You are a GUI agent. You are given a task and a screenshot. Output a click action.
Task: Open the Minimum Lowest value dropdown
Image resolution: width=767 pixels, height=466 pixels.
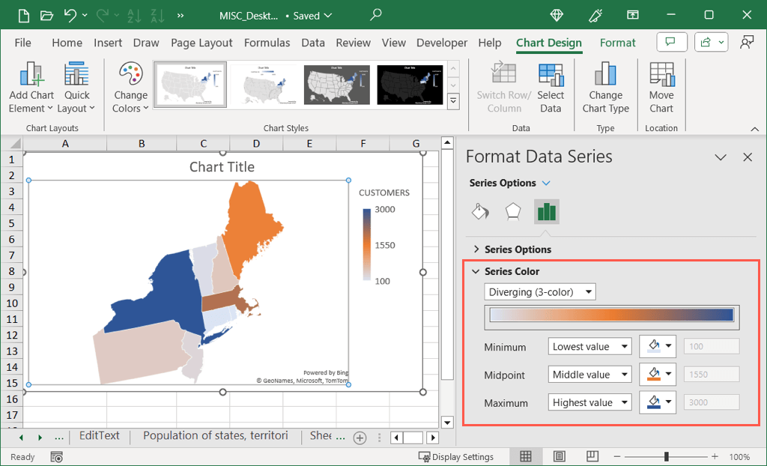click(x=590, y=347)
